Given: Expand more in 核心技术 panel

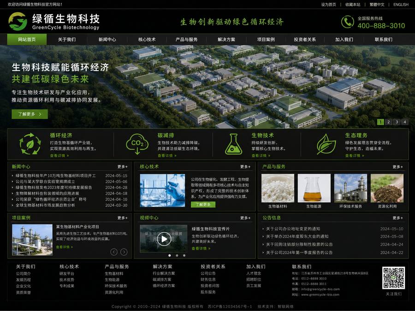Looking at the screenshot, I should coord(245,167).
